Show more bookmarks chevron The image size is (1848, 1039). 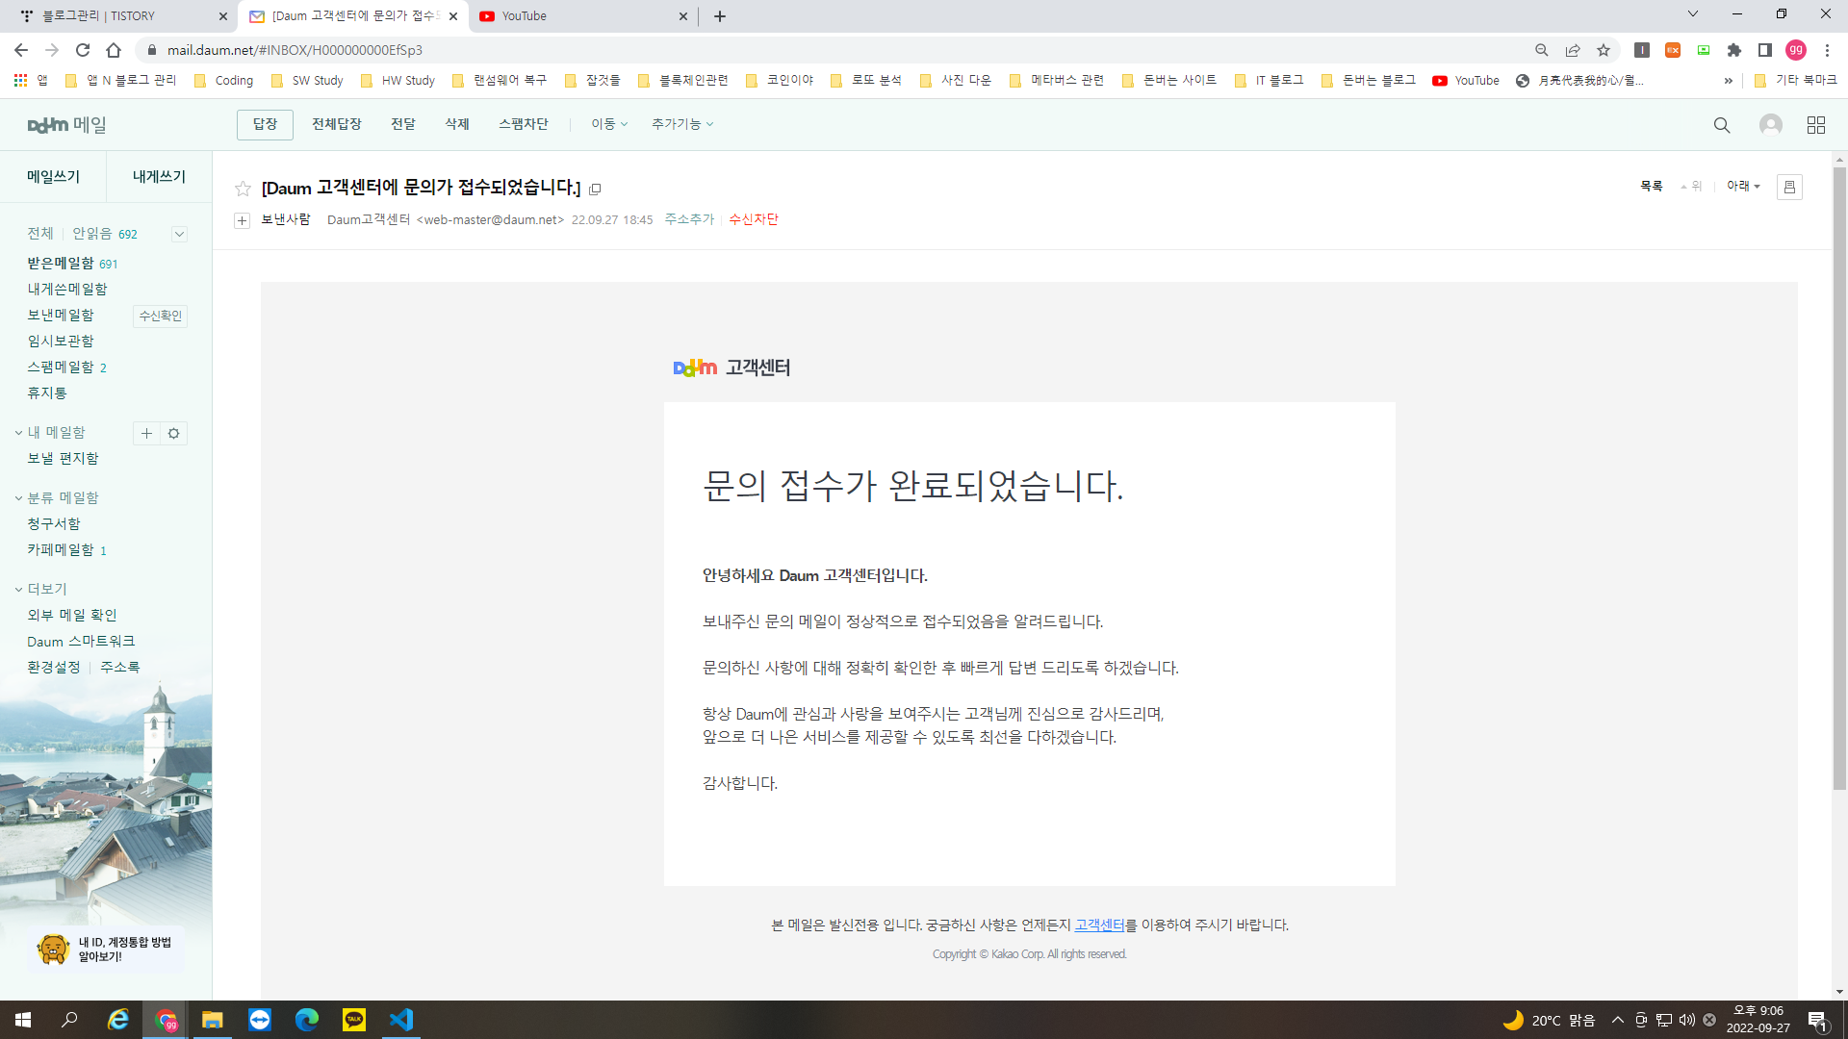click(x=1729, y=81)
